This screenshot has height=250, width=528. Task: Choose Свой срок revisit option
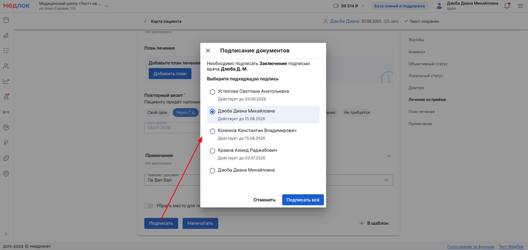tap(157, 113)
